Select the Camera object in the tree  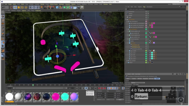[130, 14]
